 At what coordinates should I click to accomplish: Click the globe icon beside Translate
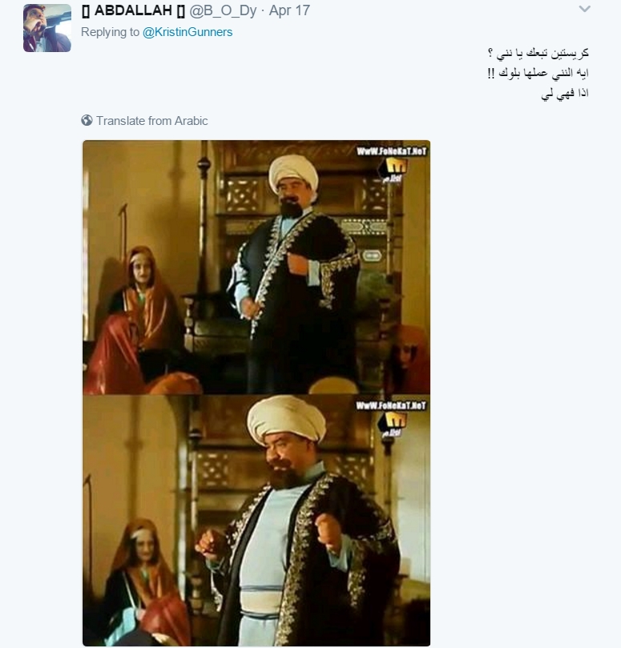click(87, 120)
